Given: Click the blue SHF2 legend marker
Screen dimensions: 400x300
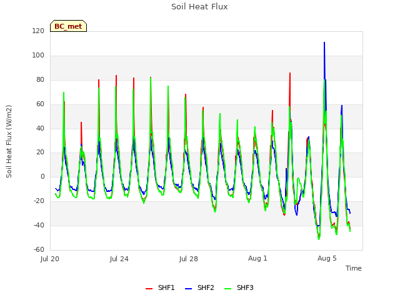Looking at the screenshot, I should point(188,289).
